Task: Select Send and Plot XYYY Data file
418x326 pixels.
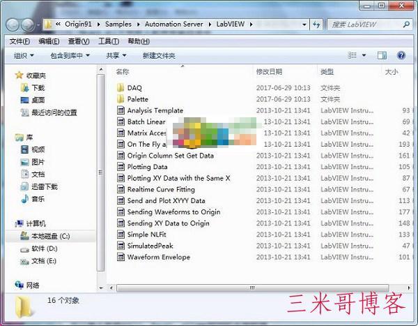Action: 166,200
